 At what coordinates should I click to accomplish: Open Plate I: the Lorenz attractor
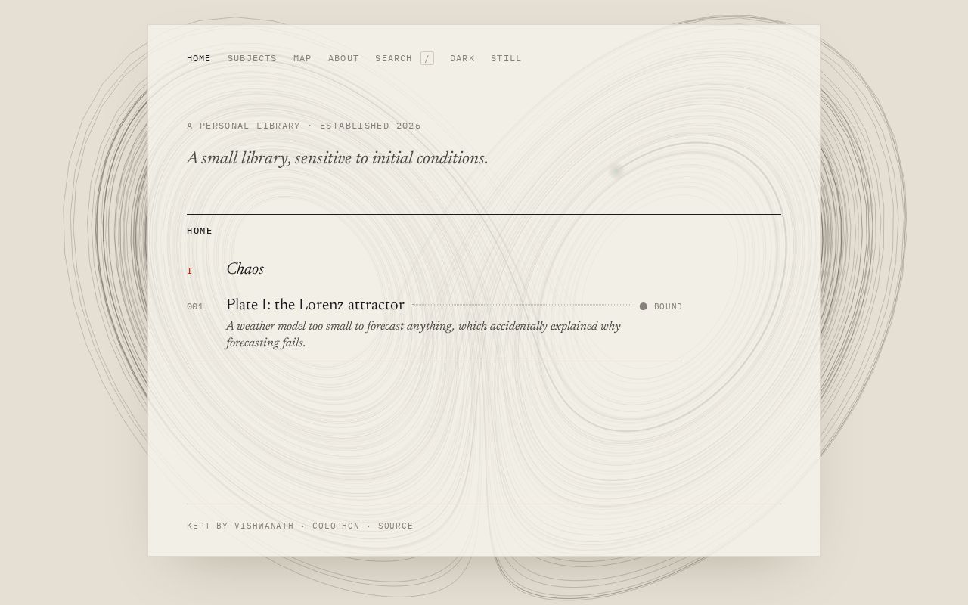315,305
